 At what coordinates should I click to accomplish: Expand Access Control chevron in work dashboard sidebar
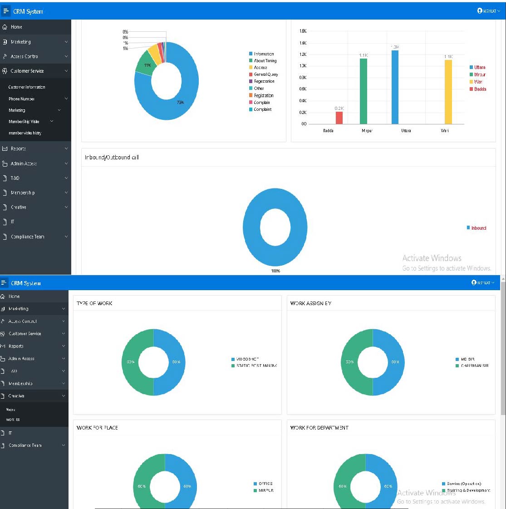click(x=64, y=321)
